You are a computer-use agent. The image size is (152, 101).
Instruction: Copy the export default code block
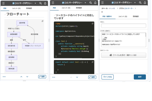pyautogui.click(x=92, y=62)
